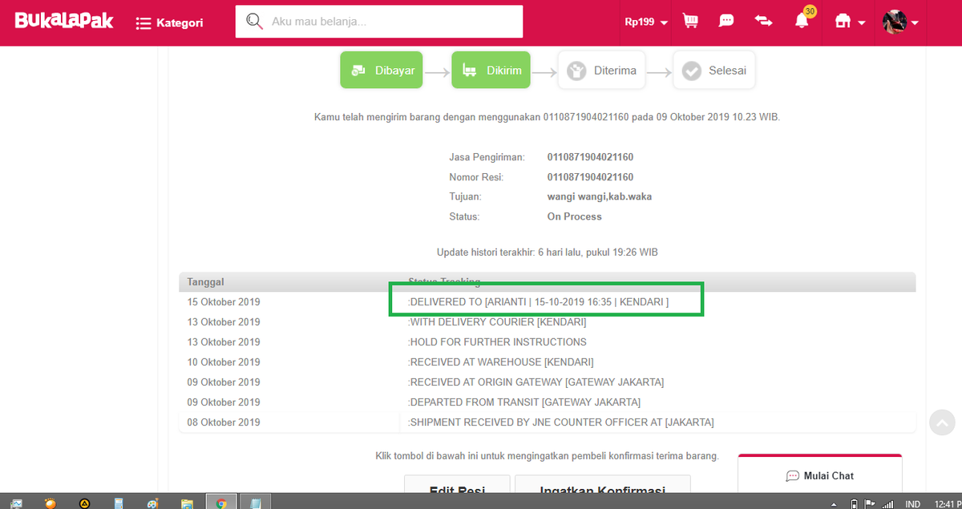Viewport: 962px width, 509px height.
Task: Select the Diterima progress step
Action: [602, 71]
